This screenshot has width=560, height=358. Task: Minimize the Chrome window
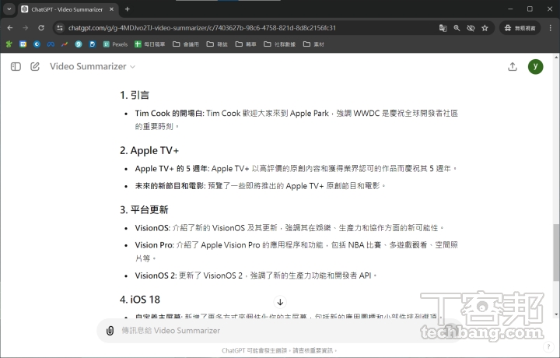510,9
